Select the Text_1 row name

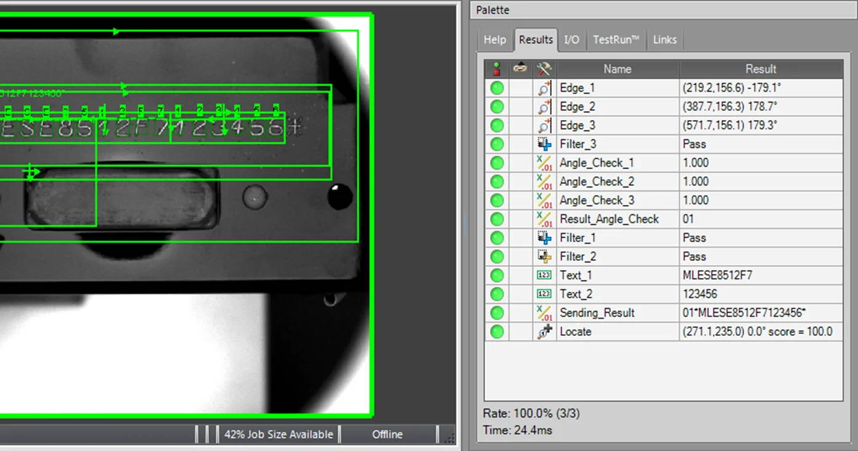[574, 275]
